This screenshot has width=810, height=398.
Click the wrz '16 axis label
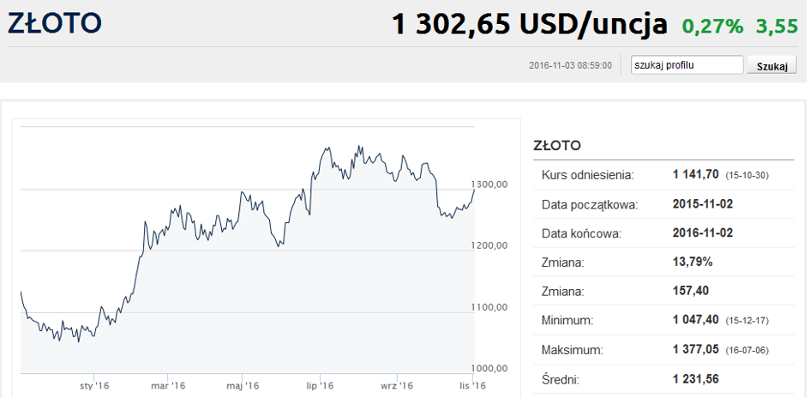397,386
